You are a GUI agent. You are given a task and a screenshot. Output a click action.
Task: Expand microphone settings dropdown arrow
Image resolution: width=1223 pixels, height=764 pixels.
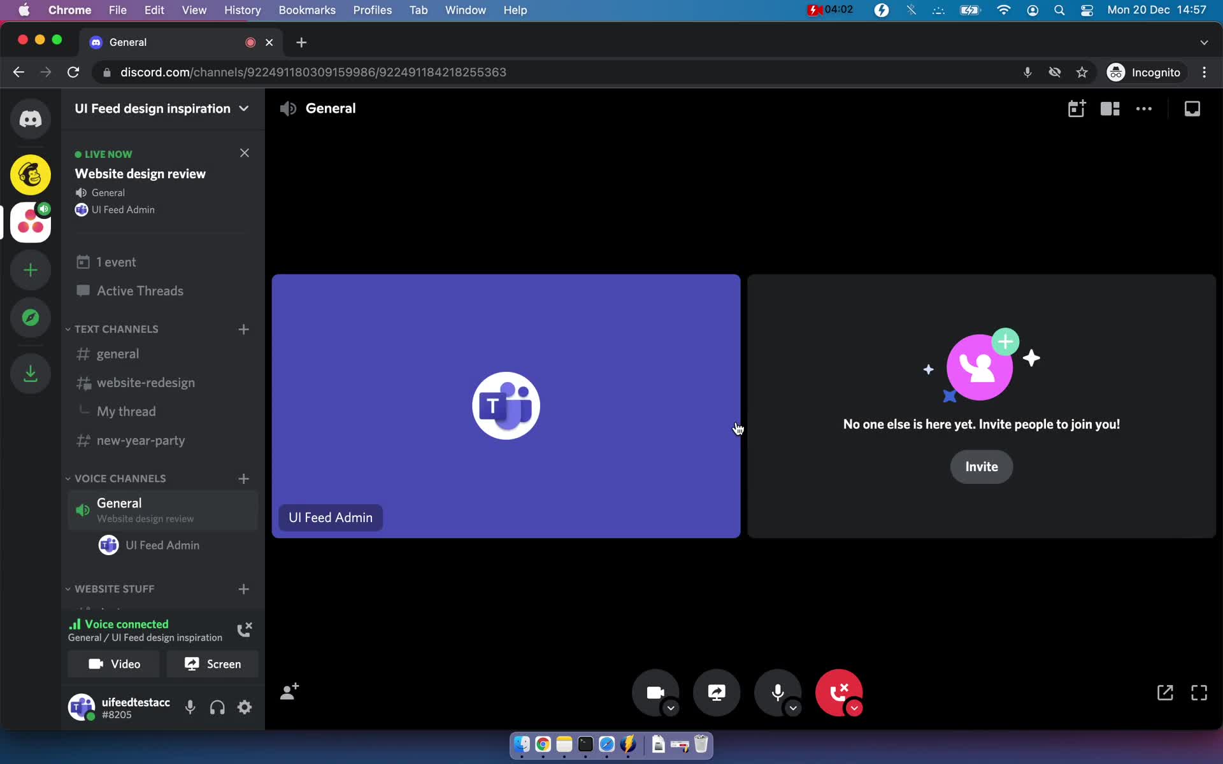(x=792, y=709)
